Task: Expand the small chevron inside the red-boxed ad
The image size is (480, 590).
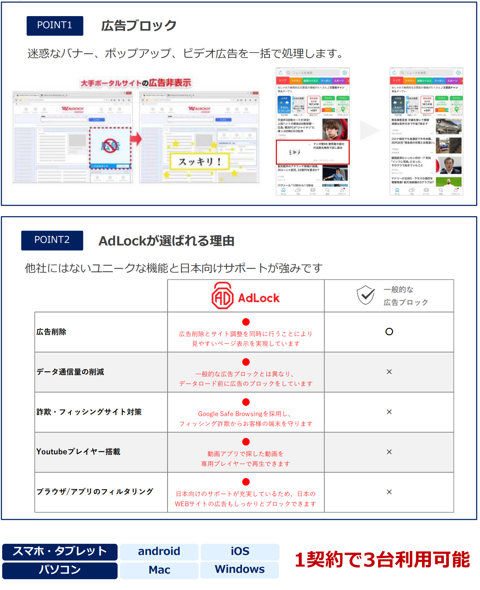Action: (310, 144)
